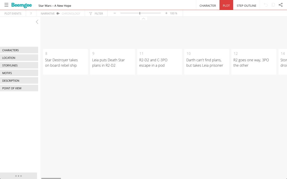Viewport: 287px width, 179px height.
Task: Select NARRATIVE view label
Action: (48, 13)
